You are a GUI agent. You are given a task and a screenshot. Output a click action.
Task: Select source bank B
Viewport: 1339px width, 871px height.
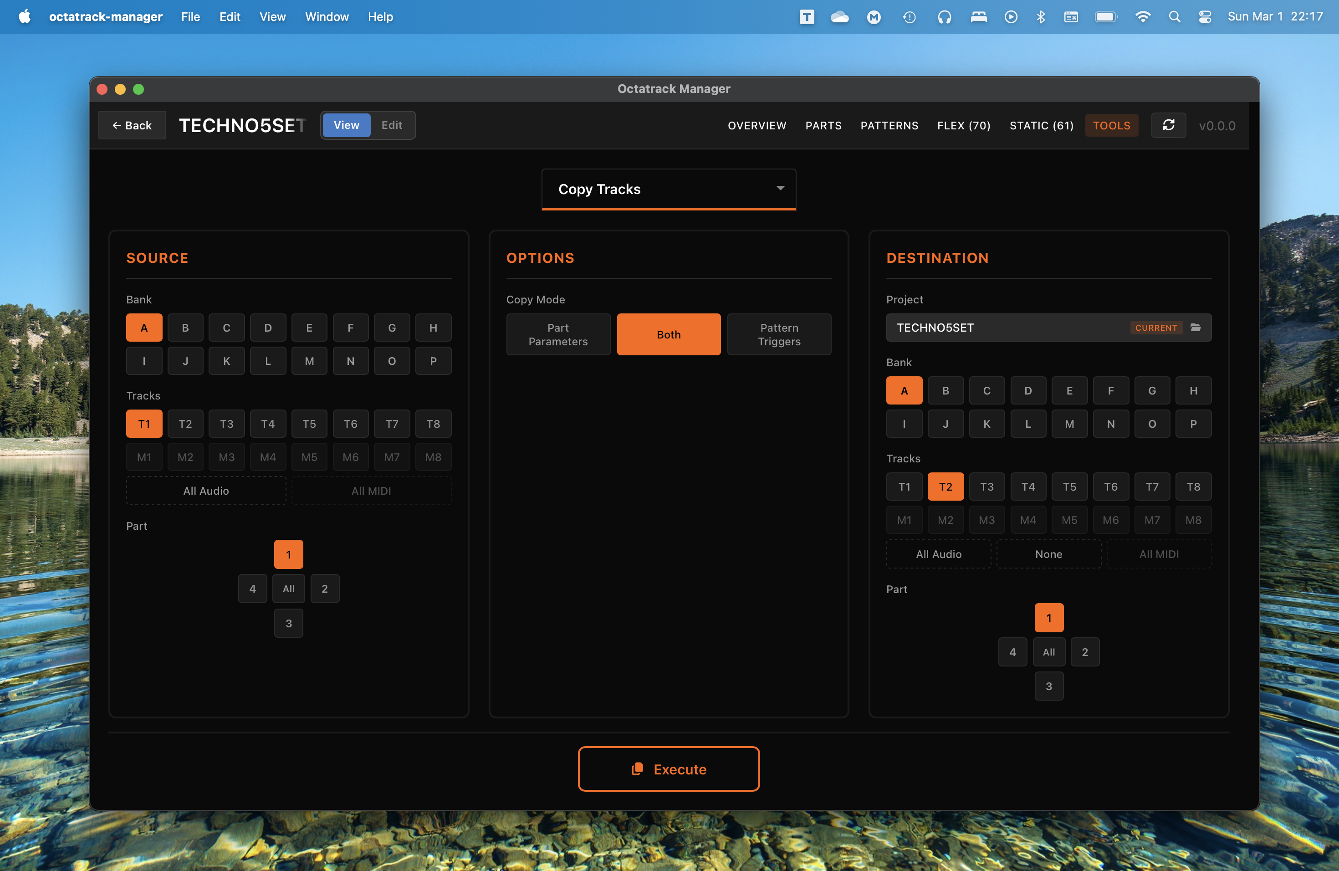(185, 328)
